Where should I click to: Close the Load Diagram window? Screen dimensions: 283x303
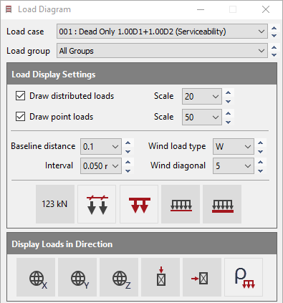pyautogui.click(x=266, y=9)
